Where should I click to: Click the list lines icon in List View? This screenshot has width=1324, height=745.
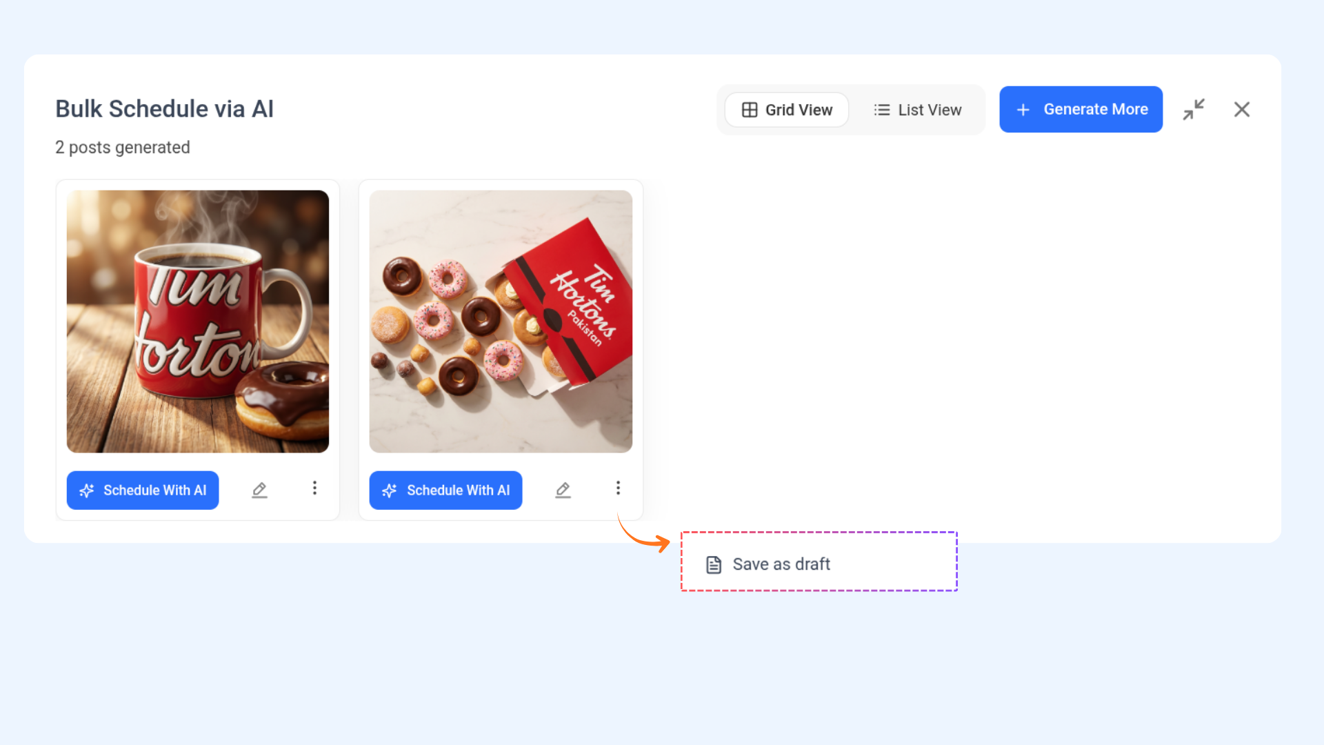click(x=881, y=110)
